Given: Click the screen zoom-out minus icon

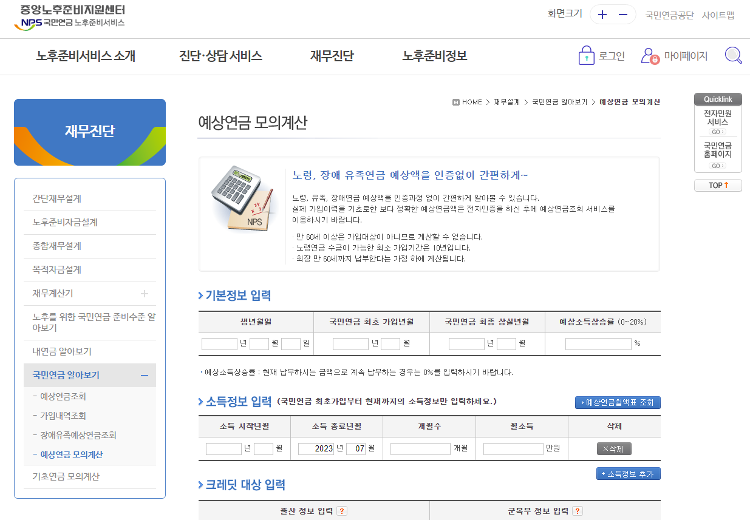Looking at the screenshot, I should [x=624, y=13].
